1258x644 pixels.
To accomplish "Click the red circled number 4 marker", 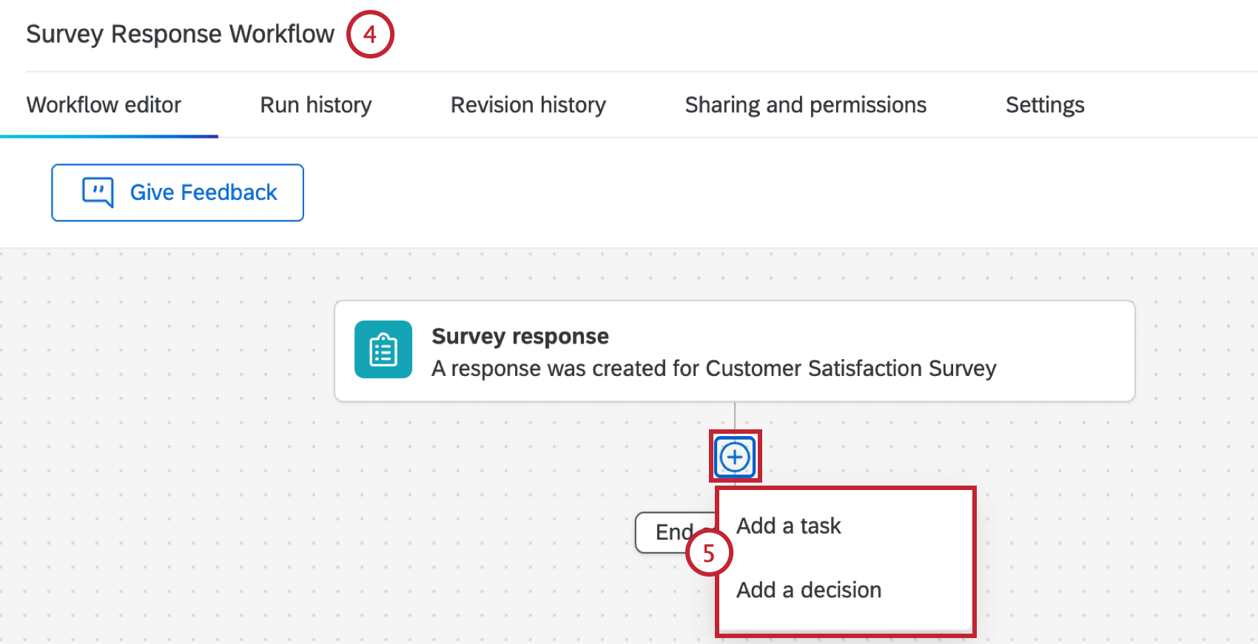I will [x=370, y=34].
